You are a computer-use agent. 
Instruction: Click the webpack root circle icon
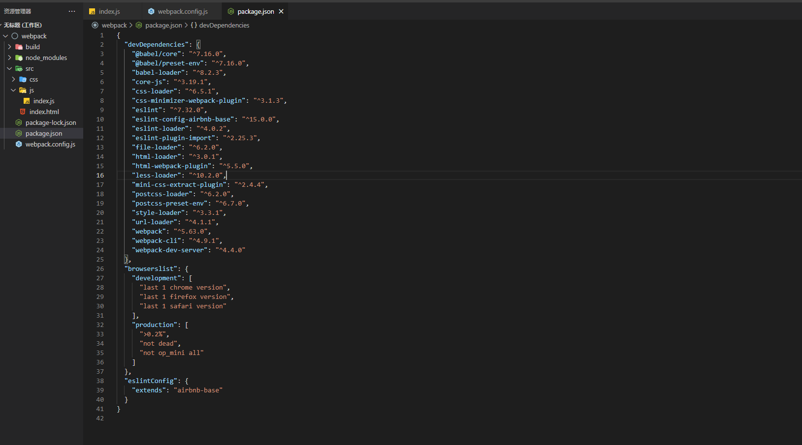point(15,36)
